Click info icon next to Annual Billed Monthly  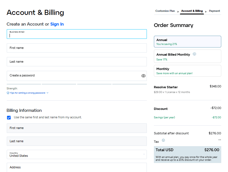[194, 54]
